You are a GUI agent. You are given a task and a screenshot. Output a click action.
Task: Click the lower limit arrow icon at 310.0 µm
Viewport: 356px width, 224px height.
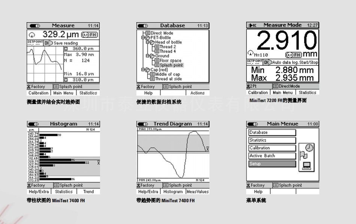(66, 80)
